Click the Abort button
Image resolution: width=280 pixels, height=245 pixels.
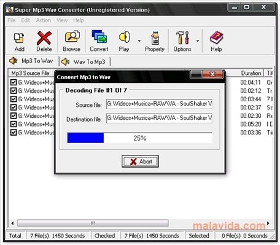tap(140, 161)
